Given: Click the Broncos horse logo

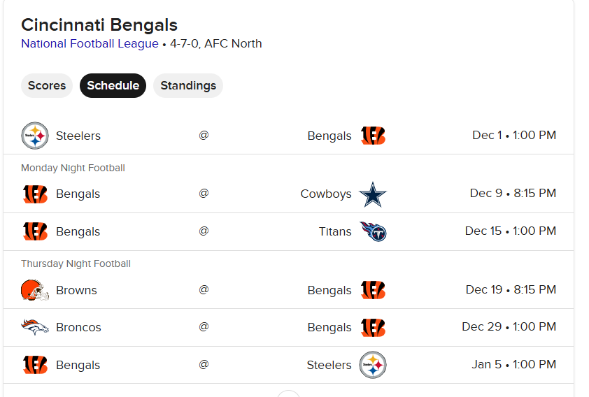Looking at the screenshot, I should pos(35,327).
